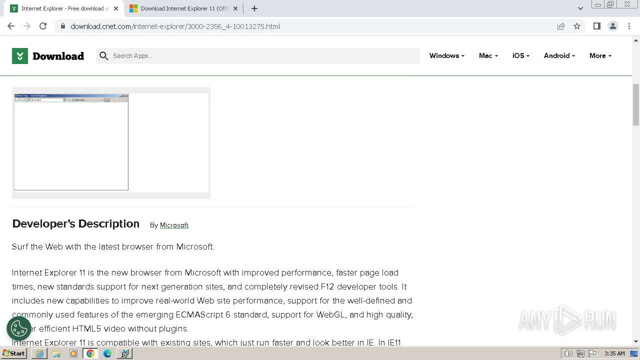The height and width of the screenshot is (360, 640).
Task: Close the Download Internet Explorer 11 tab
Action: pos(235,8)
